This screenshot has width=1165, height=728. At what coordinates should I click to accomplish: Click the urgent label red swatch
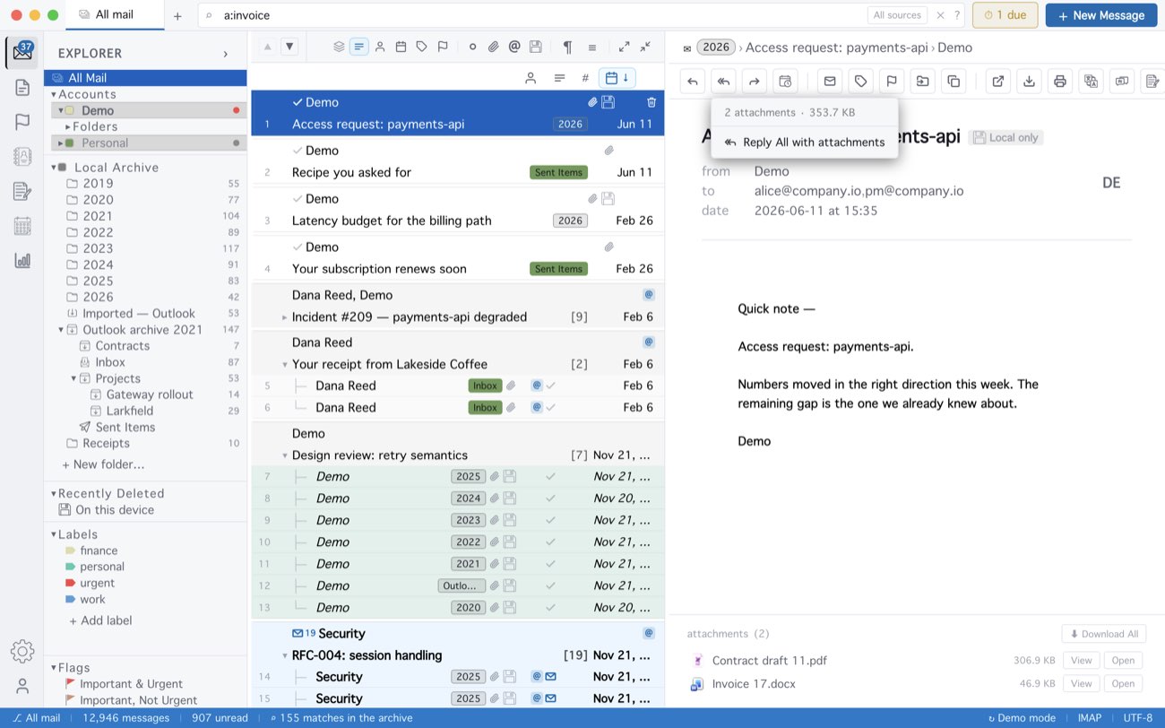(x=70, y=583)
